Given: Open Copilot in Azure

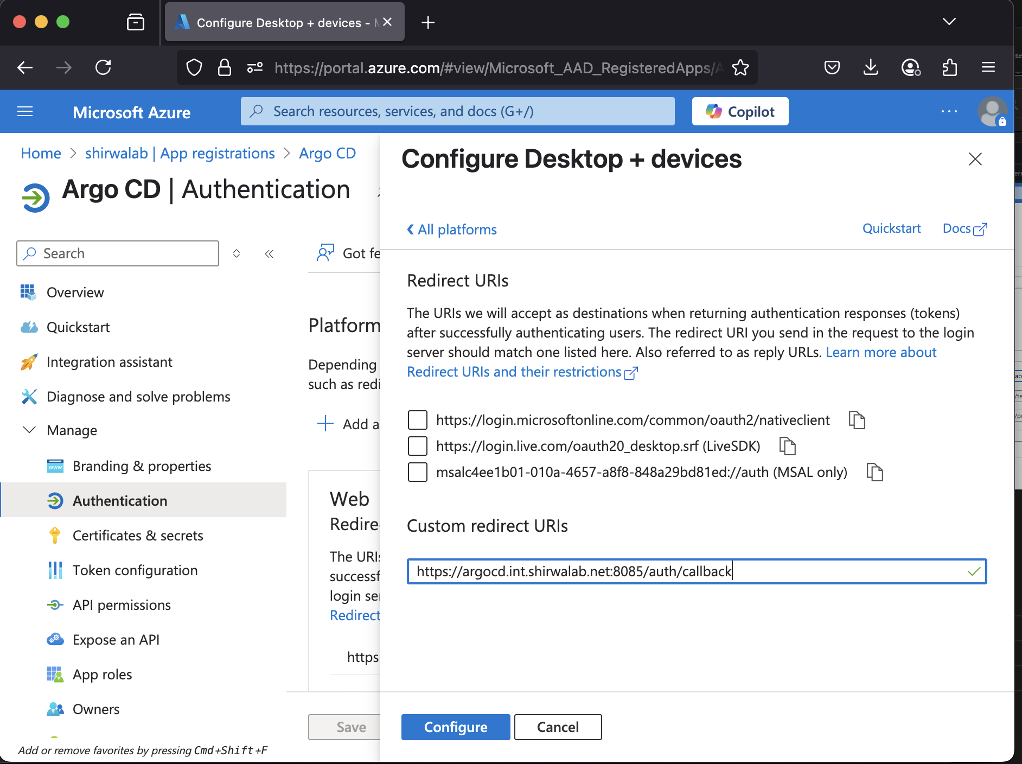Looking at the screenshot, I should tap(740, 111).
